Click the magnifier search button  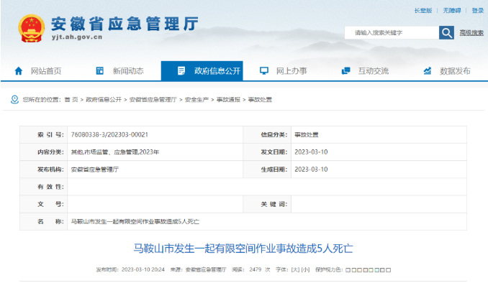click(446, 32)
